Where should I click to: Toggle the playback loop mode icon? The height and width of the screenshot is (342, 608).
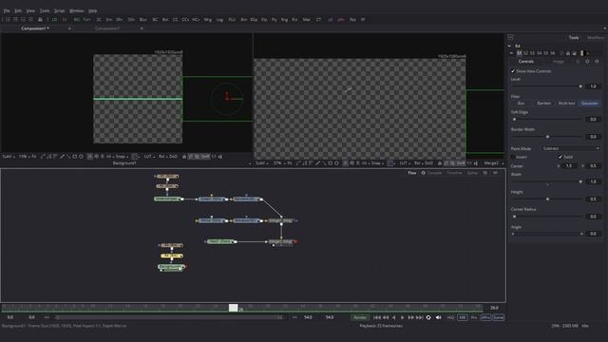[428, 317]
